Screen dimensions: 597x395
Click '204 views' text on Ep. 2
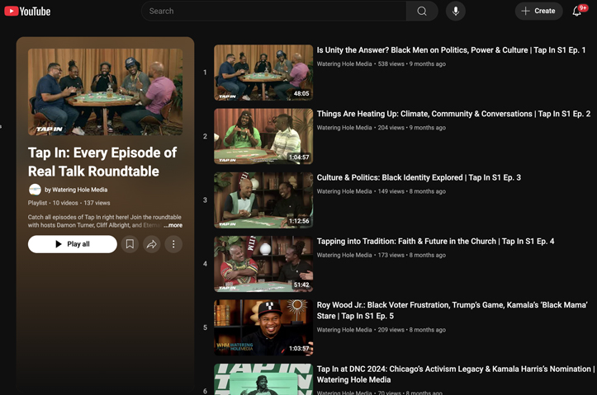pos(391,128)
